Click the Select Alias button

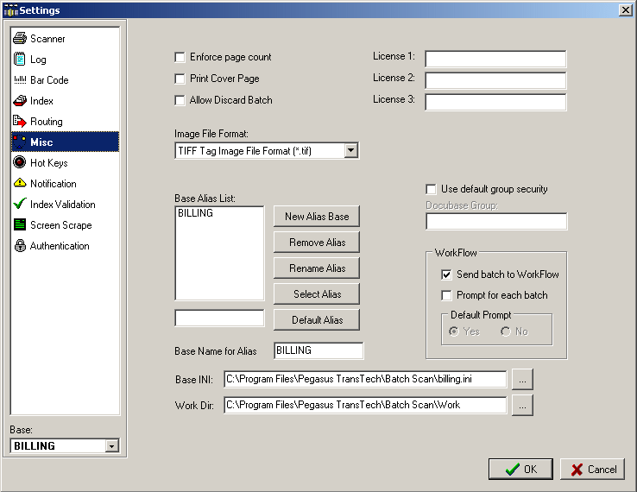[x=317, y=293]
